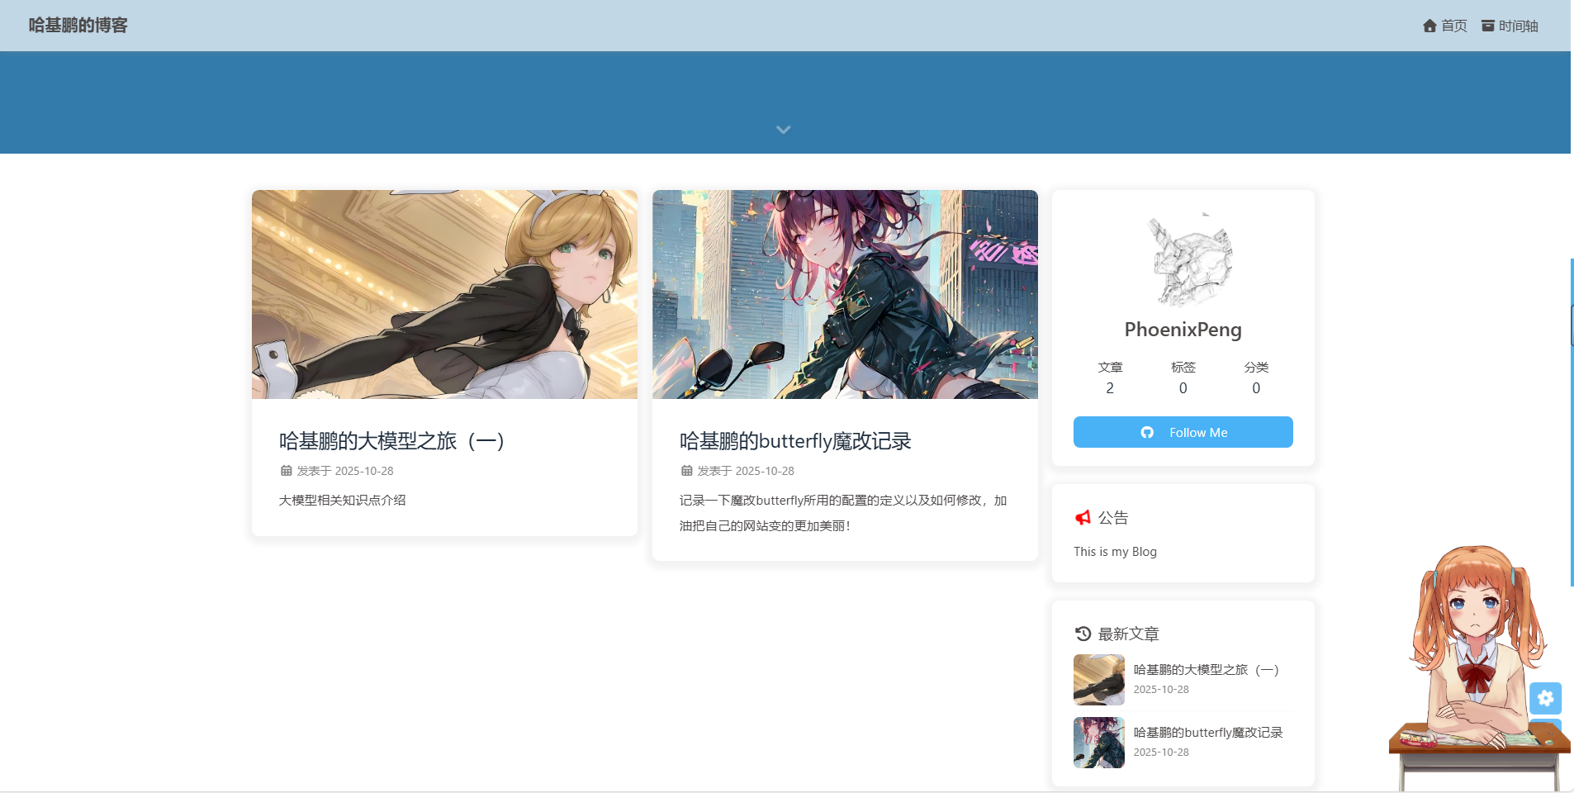Image resolution: width=1574 pixels, height=793 pixels.
Task: Click the PhoenixPeng avatar image
Action: [x=1183, y=259]
